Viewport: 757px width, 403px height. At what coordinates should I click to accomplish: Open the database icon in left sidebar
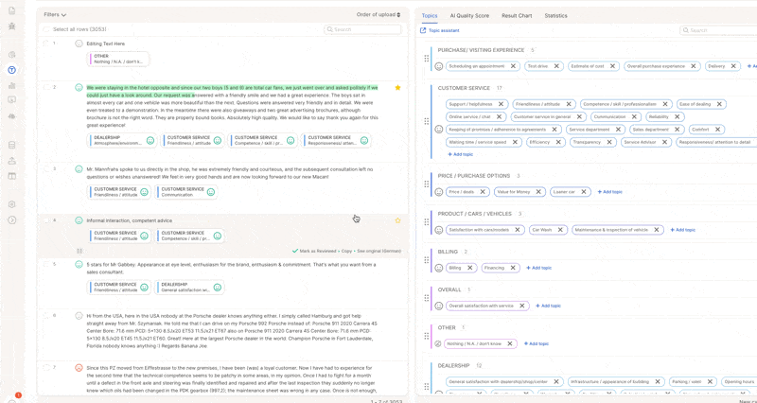tap(12, 146)
